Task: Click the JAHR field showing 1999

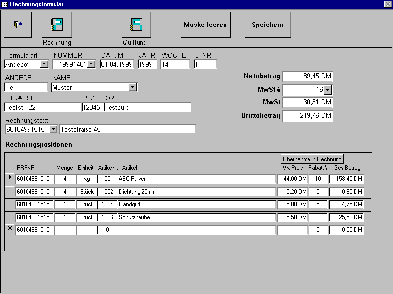Action: pos(147,64)
